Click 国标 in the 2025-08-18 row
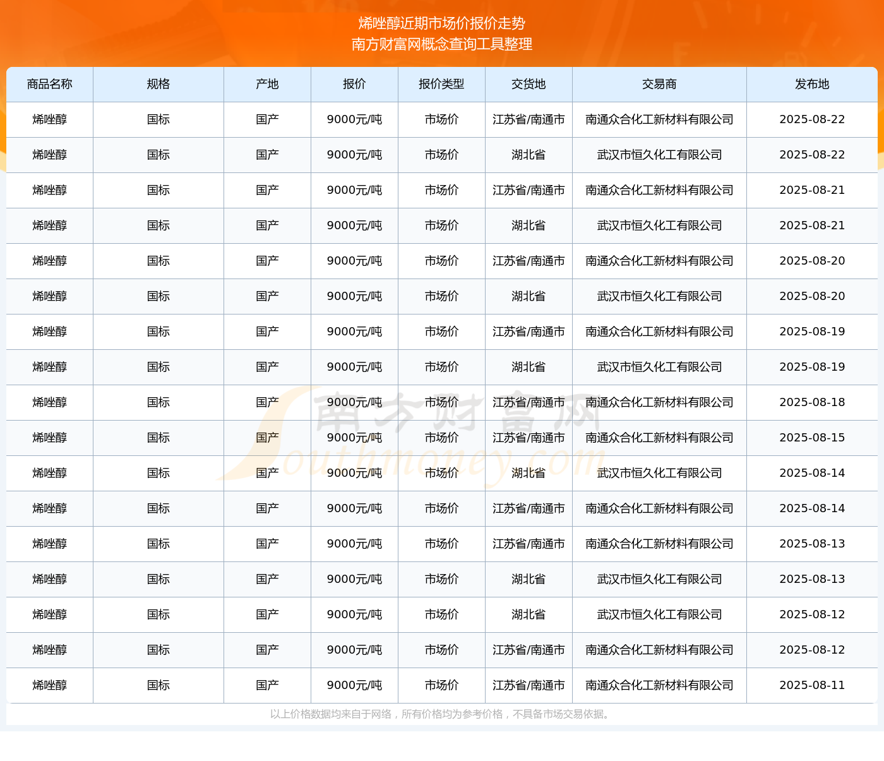 [x=158, y=402]
